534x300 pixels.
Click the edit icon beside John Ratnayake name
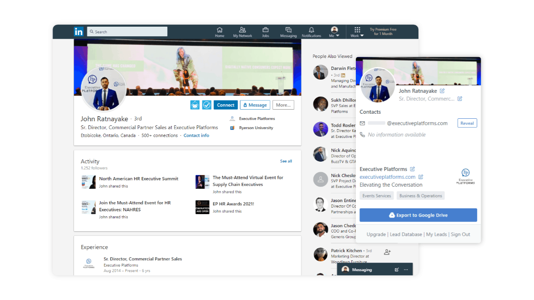(x=442, y=91)
